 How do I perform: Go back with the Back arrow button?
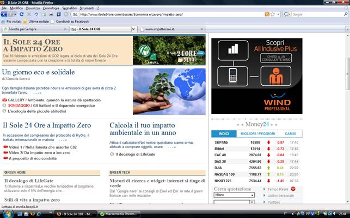click(4, 14)
